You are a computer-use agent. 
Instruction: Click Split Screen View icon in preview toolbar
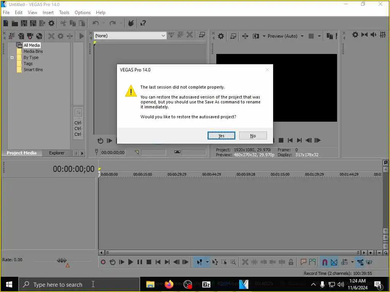click(256, 36)
